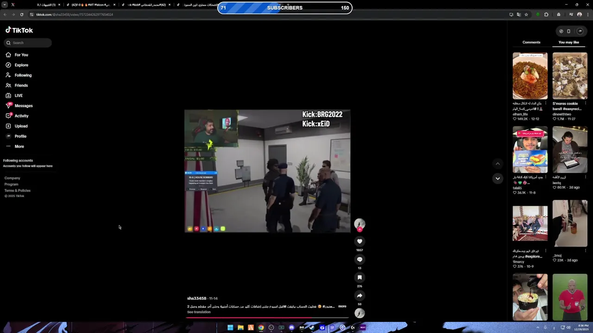593x333 pixels.
Task: Click See translation under the caption
Action: [x=199, y=312]
